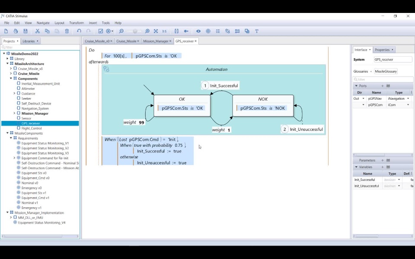Viewport: 415px width, 259px height.
Task: Click the OK state in automaton
Action: pos(182,105)
